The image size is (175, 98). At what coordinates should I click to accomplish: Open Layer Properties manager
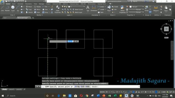coord(57,9)
